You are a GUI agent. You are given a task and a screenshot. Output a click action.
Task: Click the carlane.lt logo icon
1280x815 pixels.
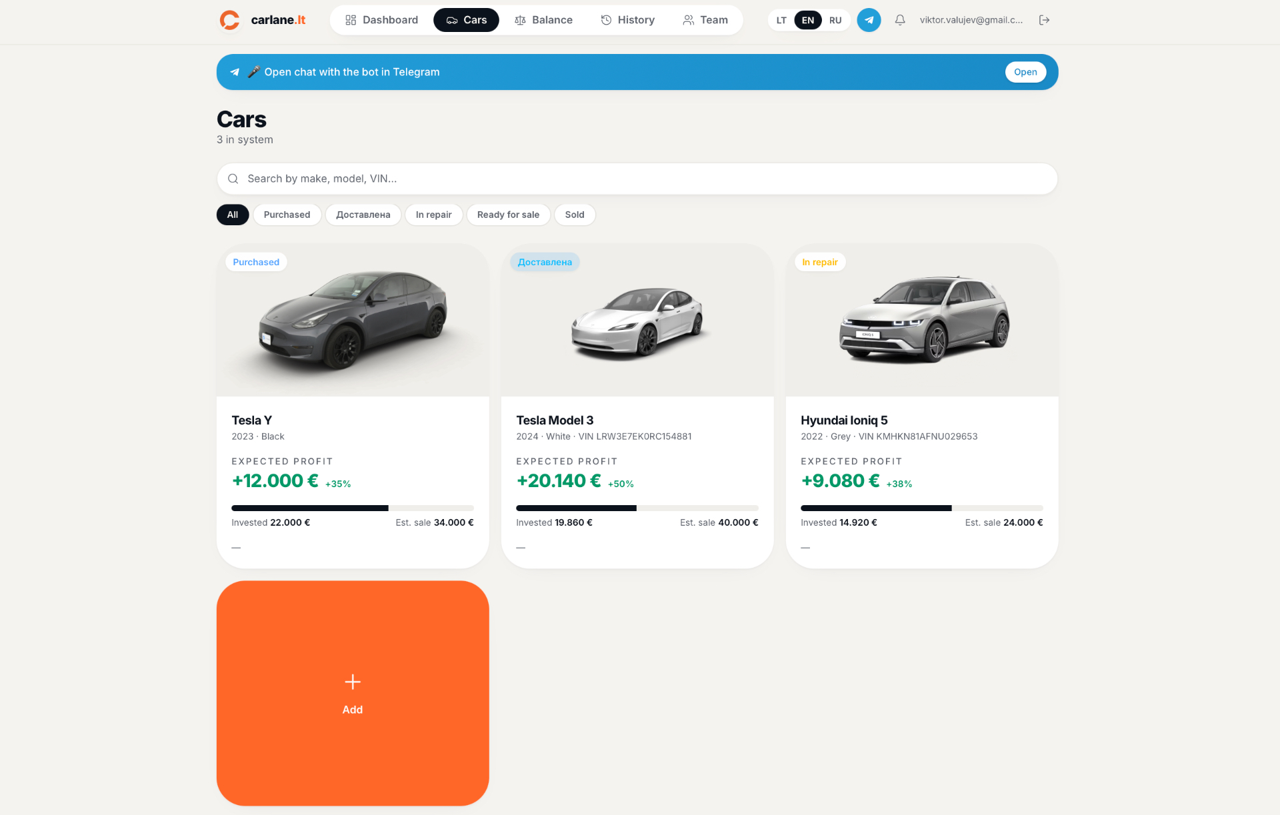229,20
